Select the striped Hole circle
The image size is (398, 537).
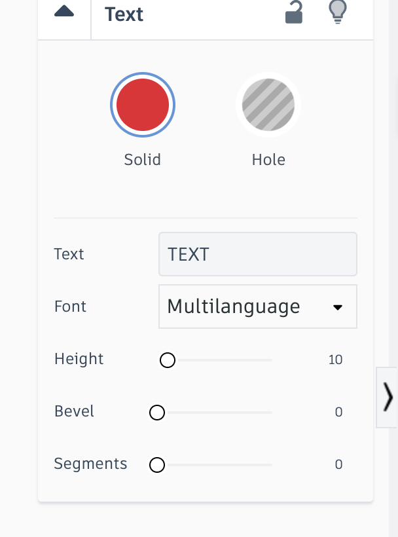[268, 105]
